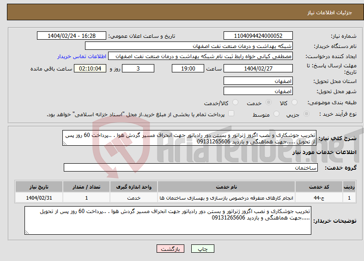Click the اطلاعات خدمات مورد نیاز heading
The image size is (364, 261).
tap(324, 152)
